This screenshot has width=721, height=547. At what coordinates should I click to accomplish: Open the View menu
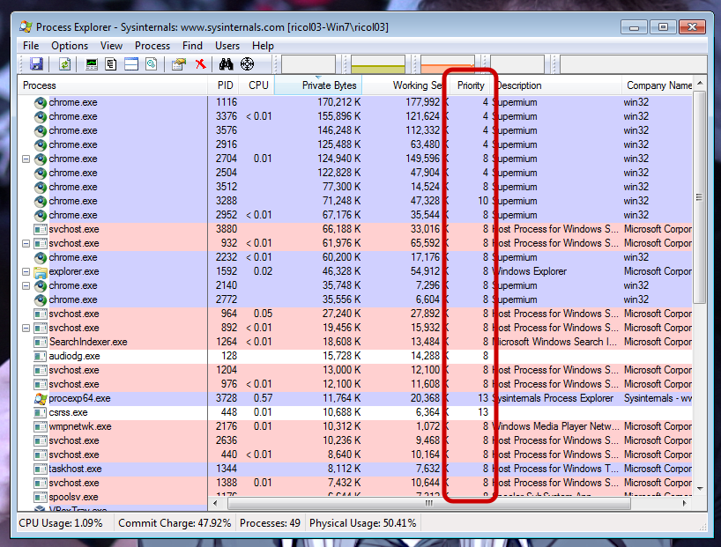pyautogui.click(x=111, y=46)
